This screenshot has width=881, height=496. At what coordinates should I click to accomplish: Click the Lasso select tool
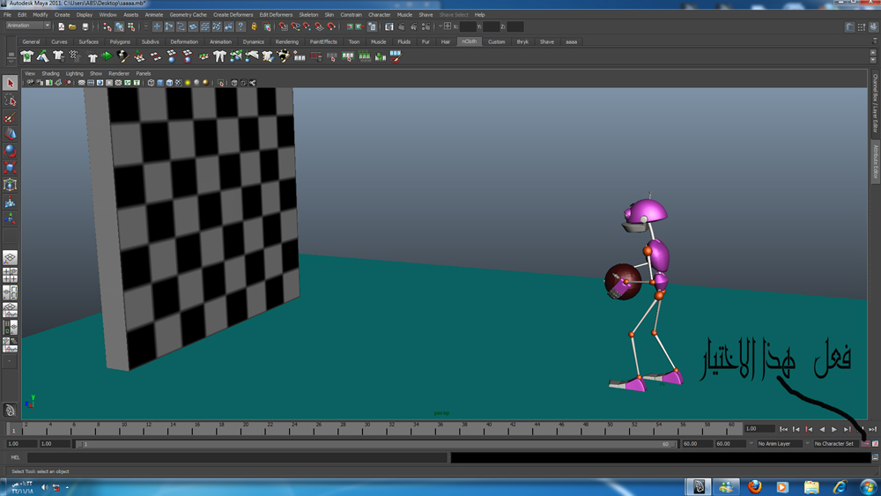pos(11,101)
